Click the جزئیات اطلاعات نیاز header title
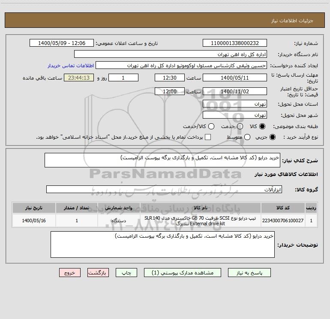 point(292,21)
